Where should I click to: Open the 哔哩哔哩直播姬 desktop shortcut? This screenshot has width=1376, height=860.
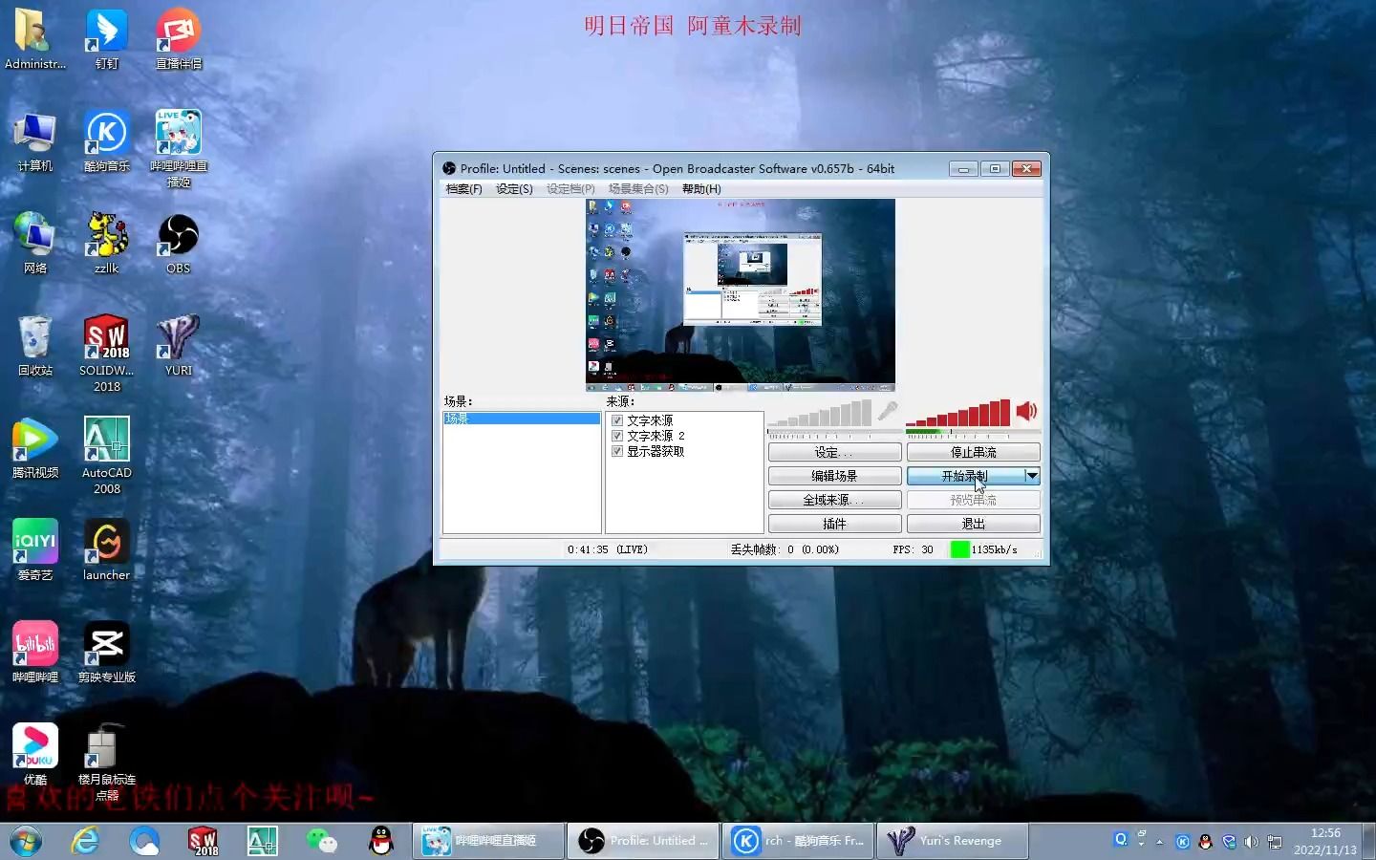pyautogui.click(x=178, y=149)
